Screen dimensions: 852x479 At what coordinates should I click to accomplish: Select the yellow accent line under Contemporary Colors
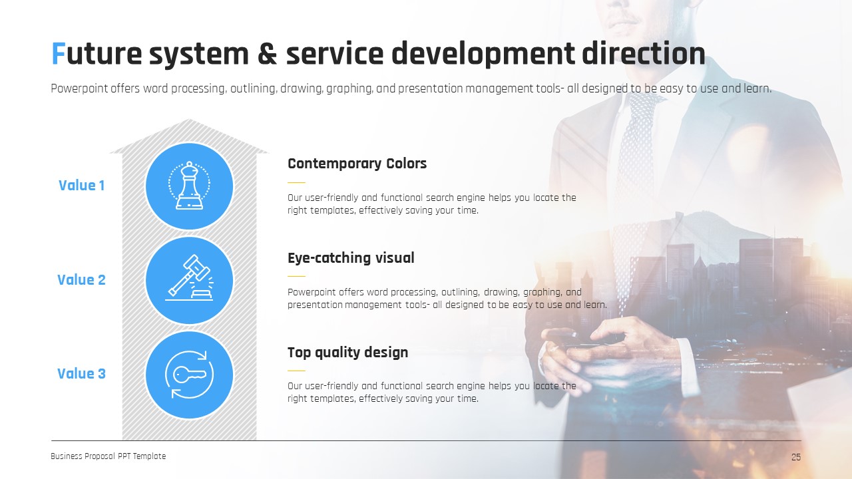(296, 182)
